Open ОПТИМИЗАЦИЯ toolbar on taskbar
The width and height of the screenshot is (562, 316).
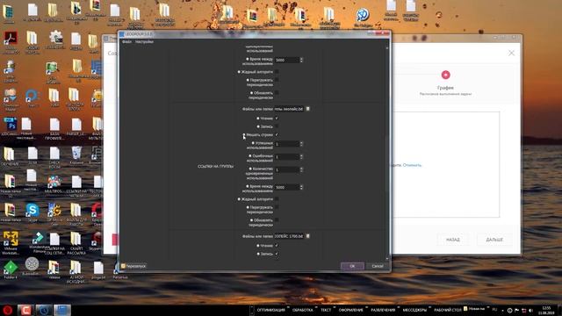pyautogui.click(x=270, y=310)
